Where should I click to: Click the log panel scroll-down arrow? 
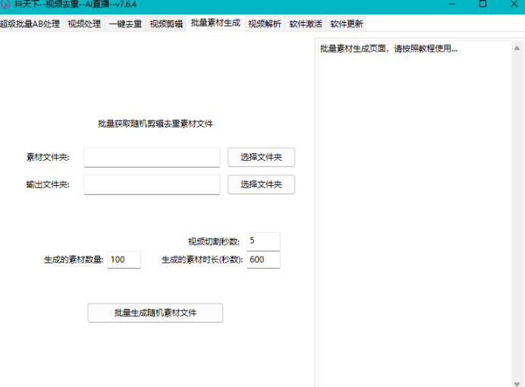click(517, 384)
